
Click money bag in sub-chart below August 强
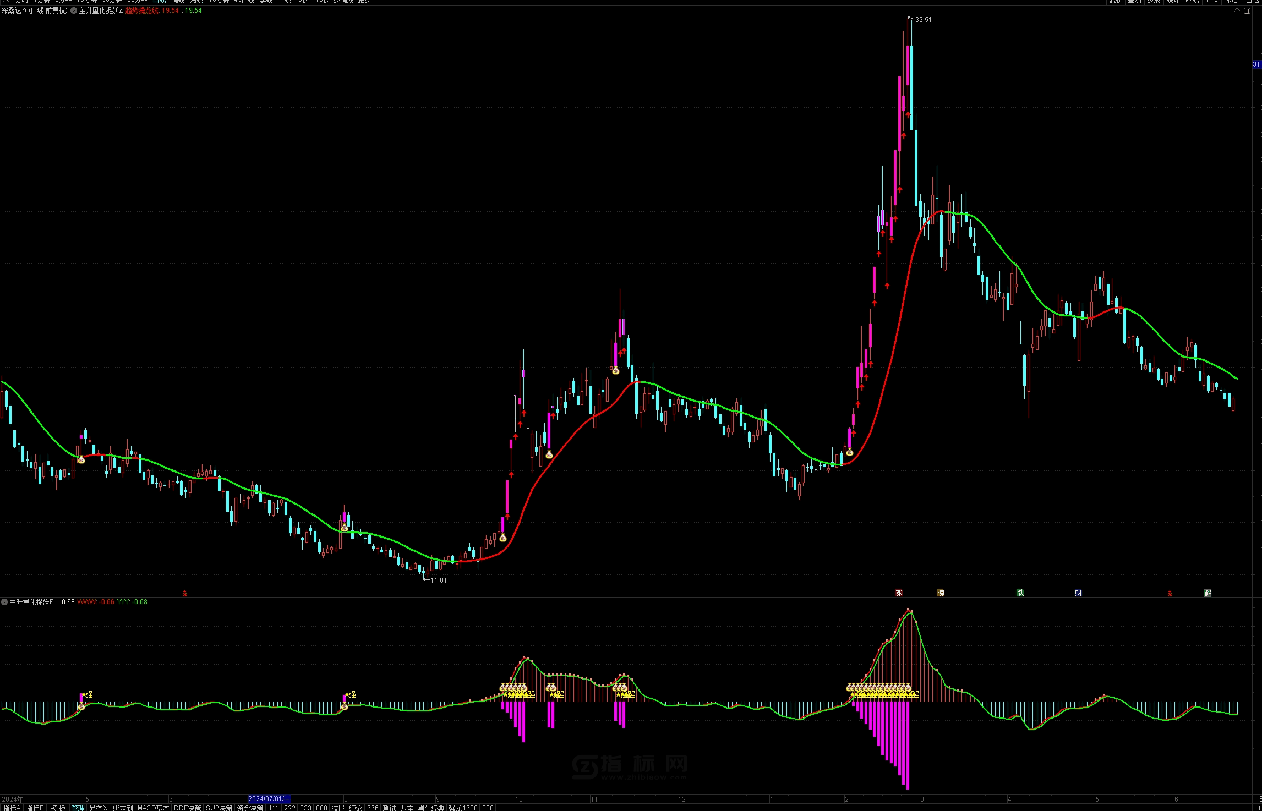[x=345, y=706]
